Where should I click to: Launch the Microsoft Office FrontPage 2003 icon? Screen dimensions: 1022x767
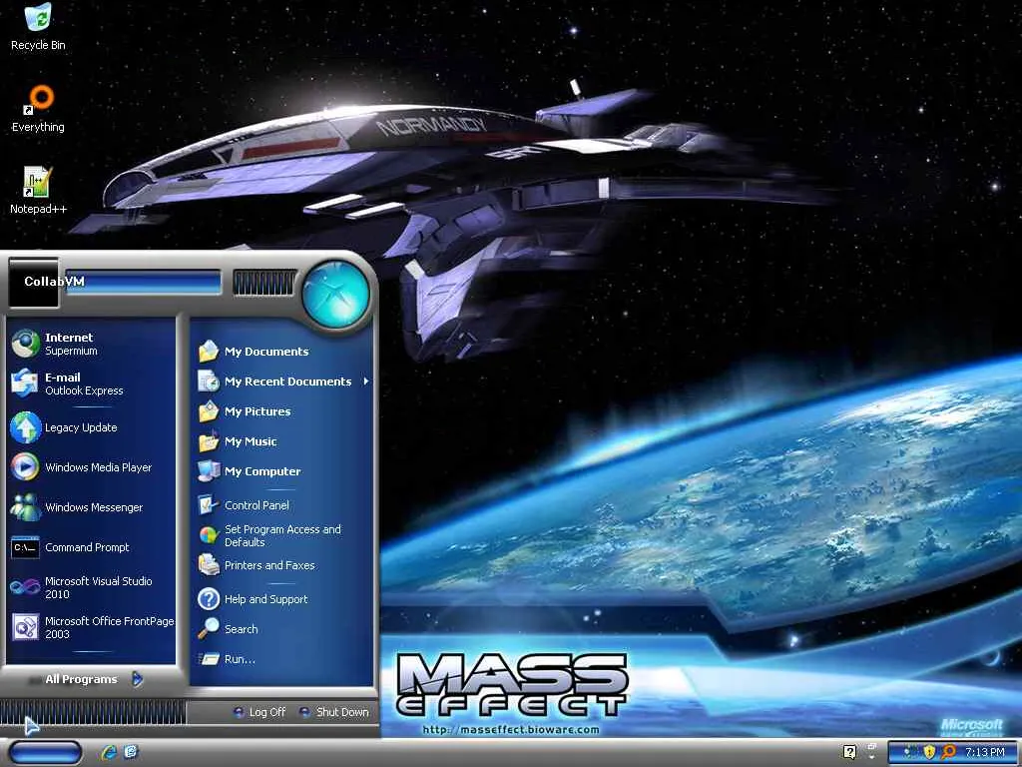click(x=25, y=627)
